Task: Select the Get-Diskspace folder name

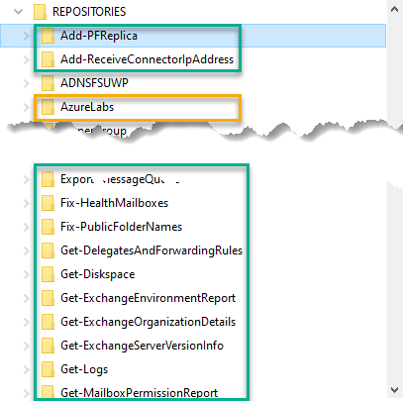Action: [x=98, y=274]
